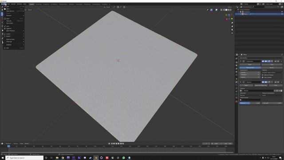The image size is (284, 160).
Task: Open the Particles properties tab icon
Action: tap(237, 85)
